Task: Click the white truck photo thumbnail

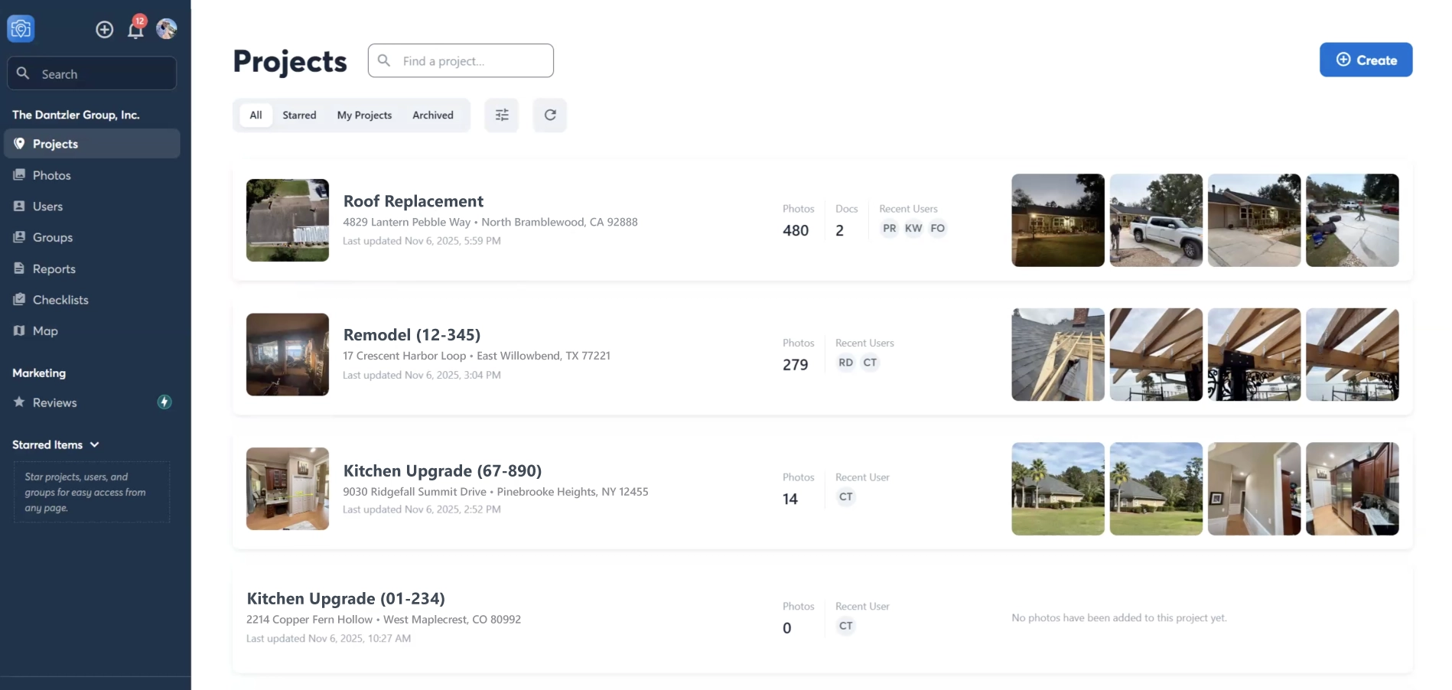Action: [1156, 220]
